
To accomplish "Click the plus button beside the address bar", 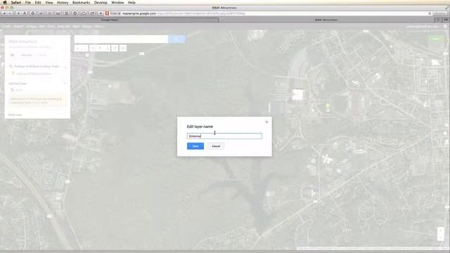I will (x=101, y=13).
